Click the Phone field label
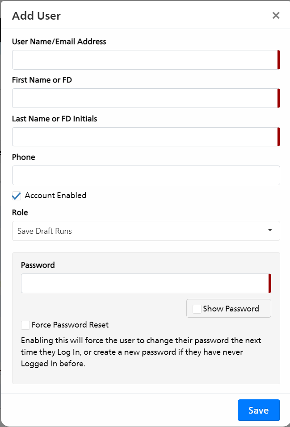This screenshot has width=290, height=427. coord(24,157)
